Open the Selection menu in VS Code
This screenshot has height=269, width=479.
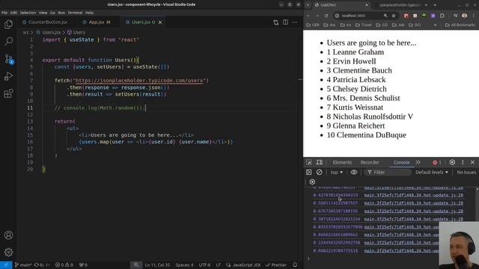pyautogui.click(x=28, y=13)
